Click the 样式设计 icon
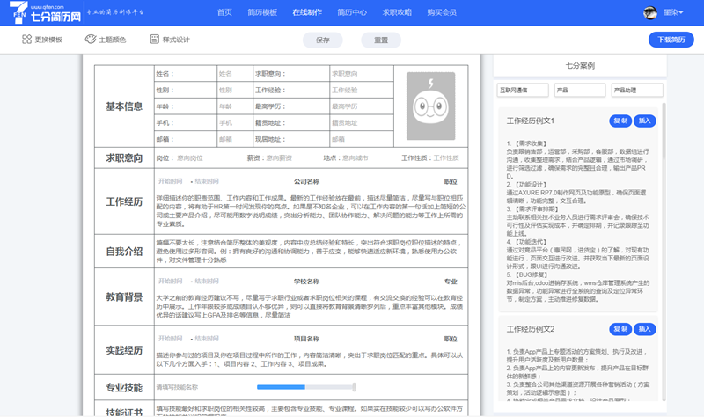 [x=155, y=39]
